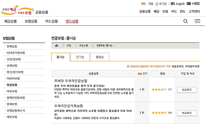Select 보험상품새소식 in the sidebar
Viewport: 205px width, 125px height.
click(x=16, y=110)
